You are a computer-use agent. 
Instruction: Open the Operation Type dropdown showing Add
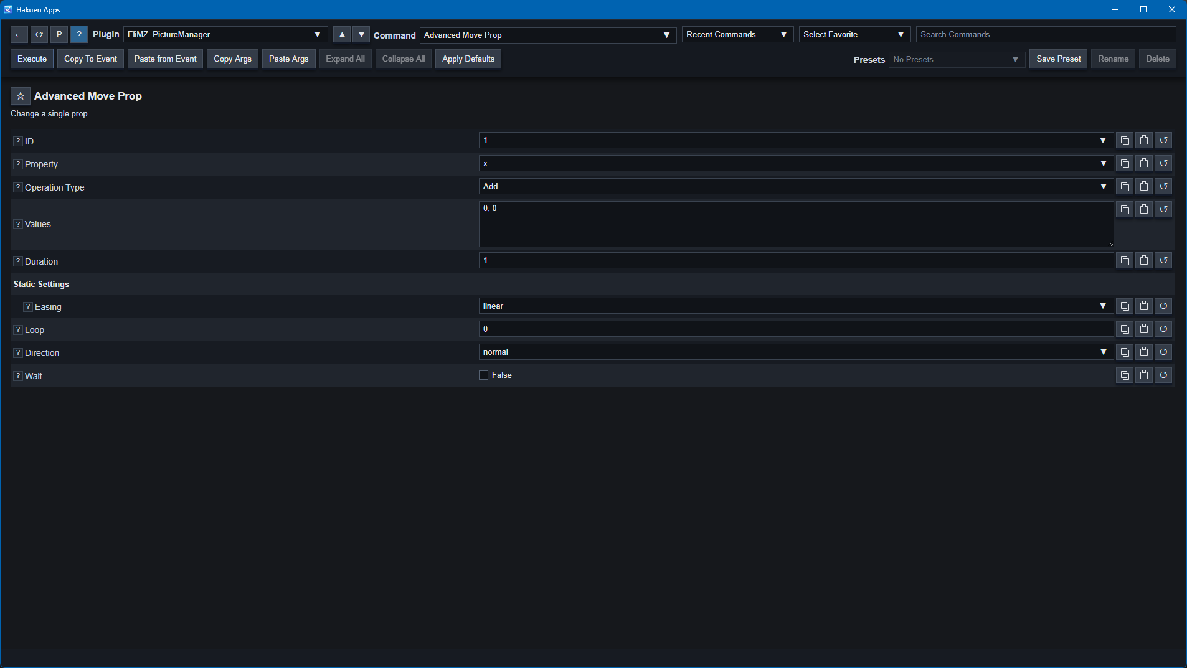point(796,187)
